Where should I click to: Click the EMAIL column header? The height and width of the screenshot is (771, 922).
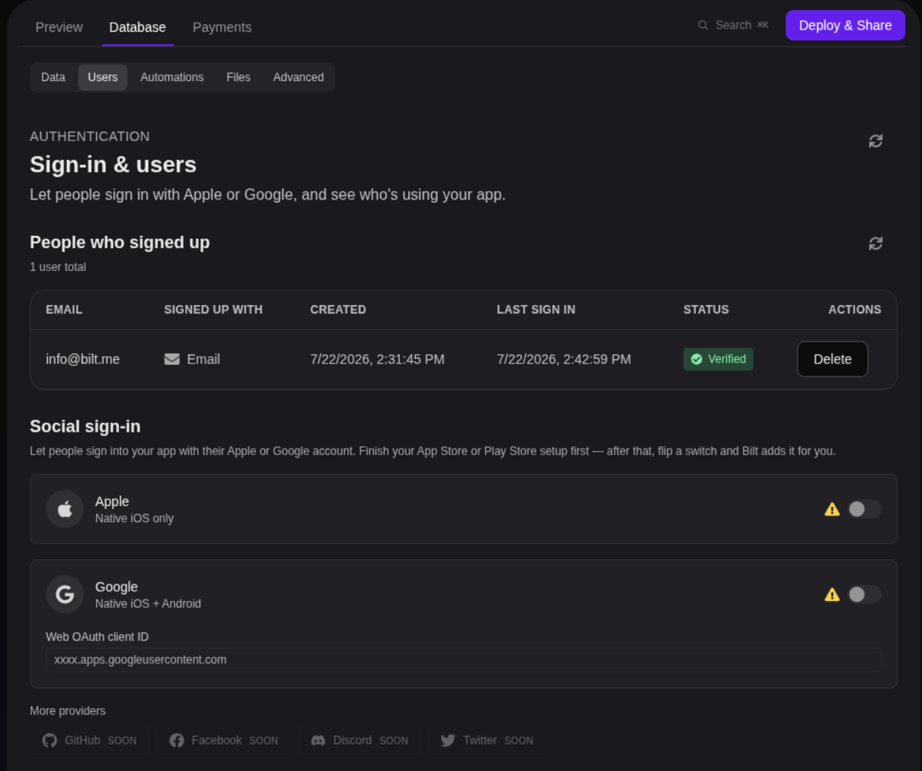pyautogui.click(x=64, y=310)
